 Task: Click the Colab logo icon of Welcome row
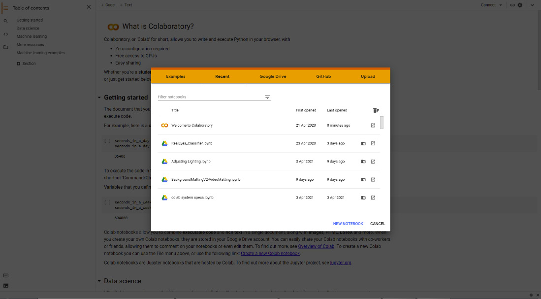pos(164,125)
